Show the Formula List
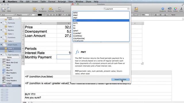 [60, 9]
